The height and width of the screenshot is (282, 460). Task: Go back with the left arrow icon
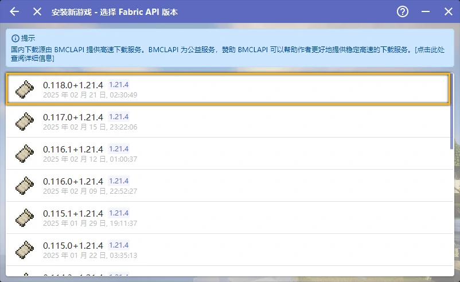pos(14,11)
